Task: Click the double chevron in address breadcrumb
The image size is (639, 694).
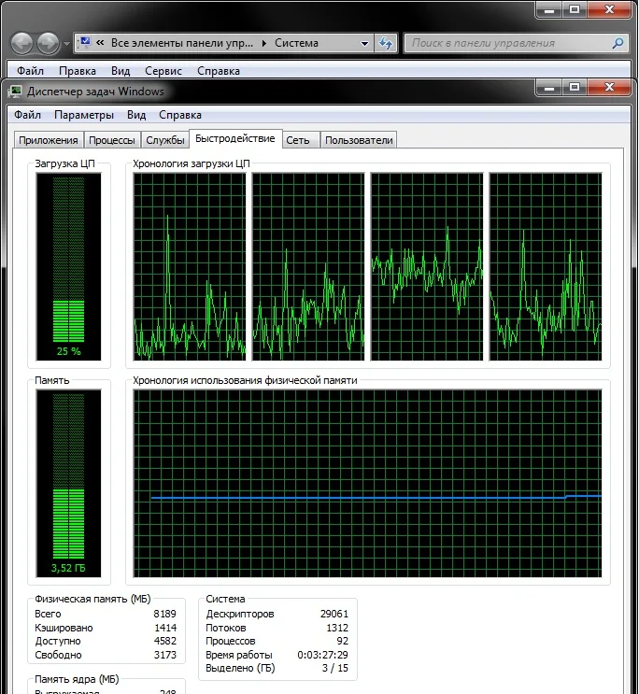Action: click(x=100, y=43)
